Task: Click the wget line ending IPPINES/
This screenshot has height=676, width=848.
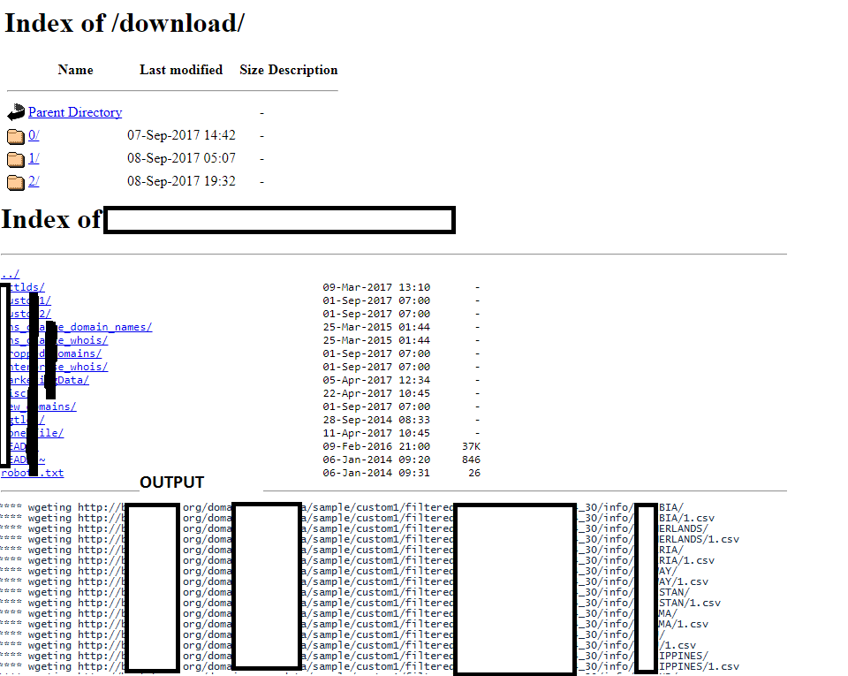Action: (x=354, y=656)
